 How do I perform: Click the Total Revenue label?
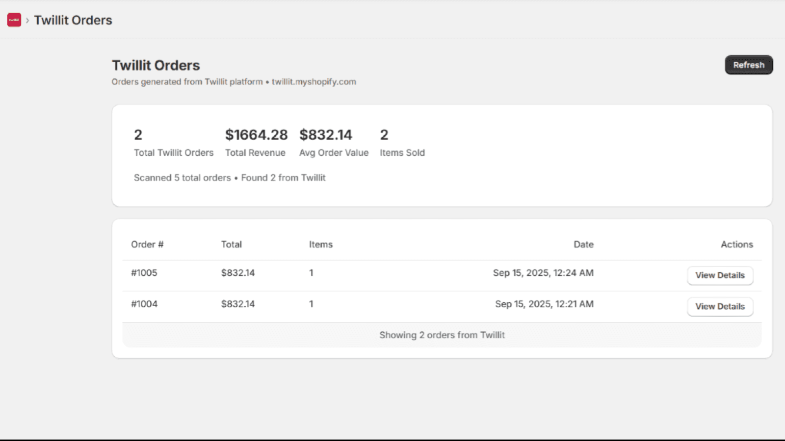point(255,153)
